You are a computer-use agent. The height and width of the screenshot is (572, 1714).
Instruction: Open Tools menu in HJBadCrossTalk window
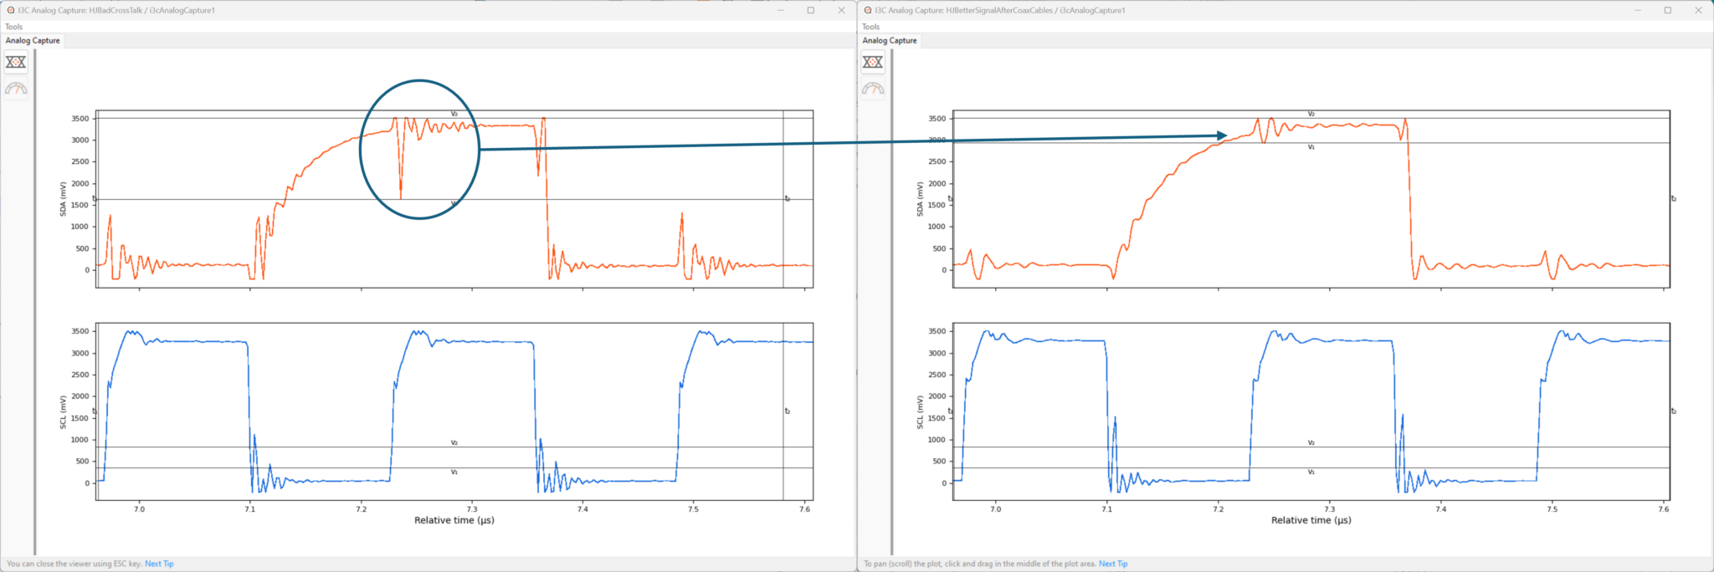pyautogui.click(x=14, y=27)
